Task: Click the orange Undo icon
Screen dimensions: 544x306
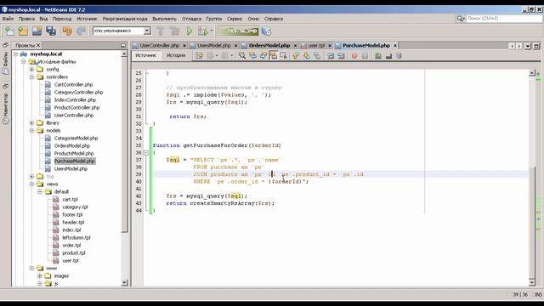Action: click(x=67, y=31)
